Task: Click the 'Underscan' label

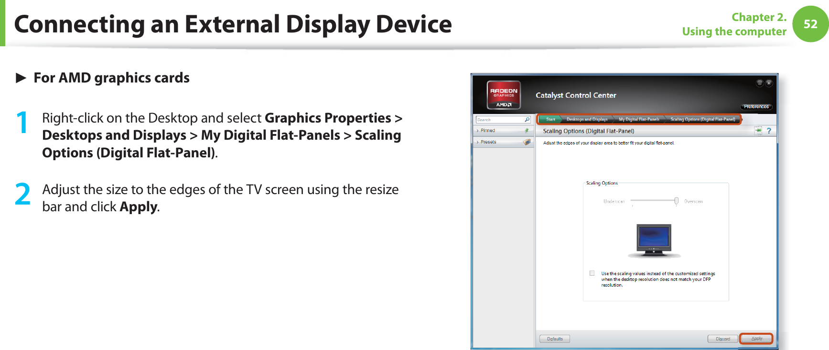Action: [614, 202]
